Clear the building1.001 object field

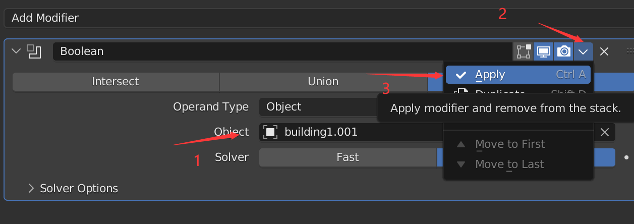[605, 133]
